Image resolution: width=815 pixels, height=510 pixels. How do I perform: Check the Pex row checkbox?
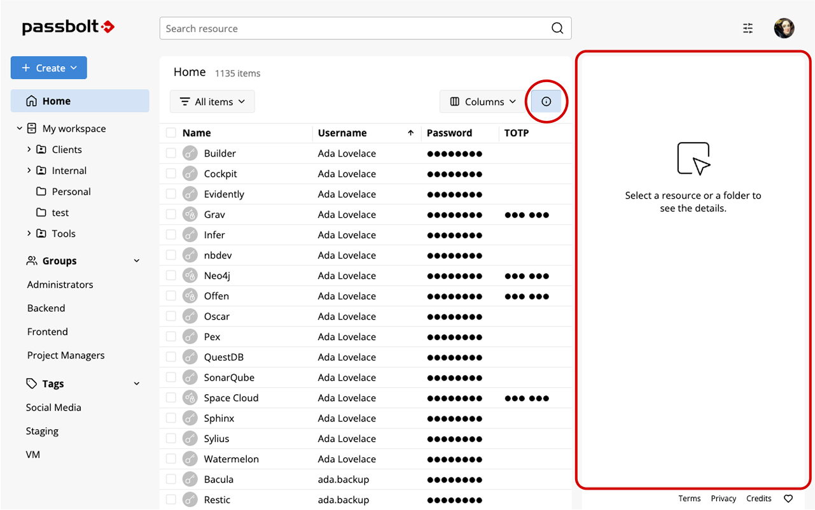coord(171,336)
